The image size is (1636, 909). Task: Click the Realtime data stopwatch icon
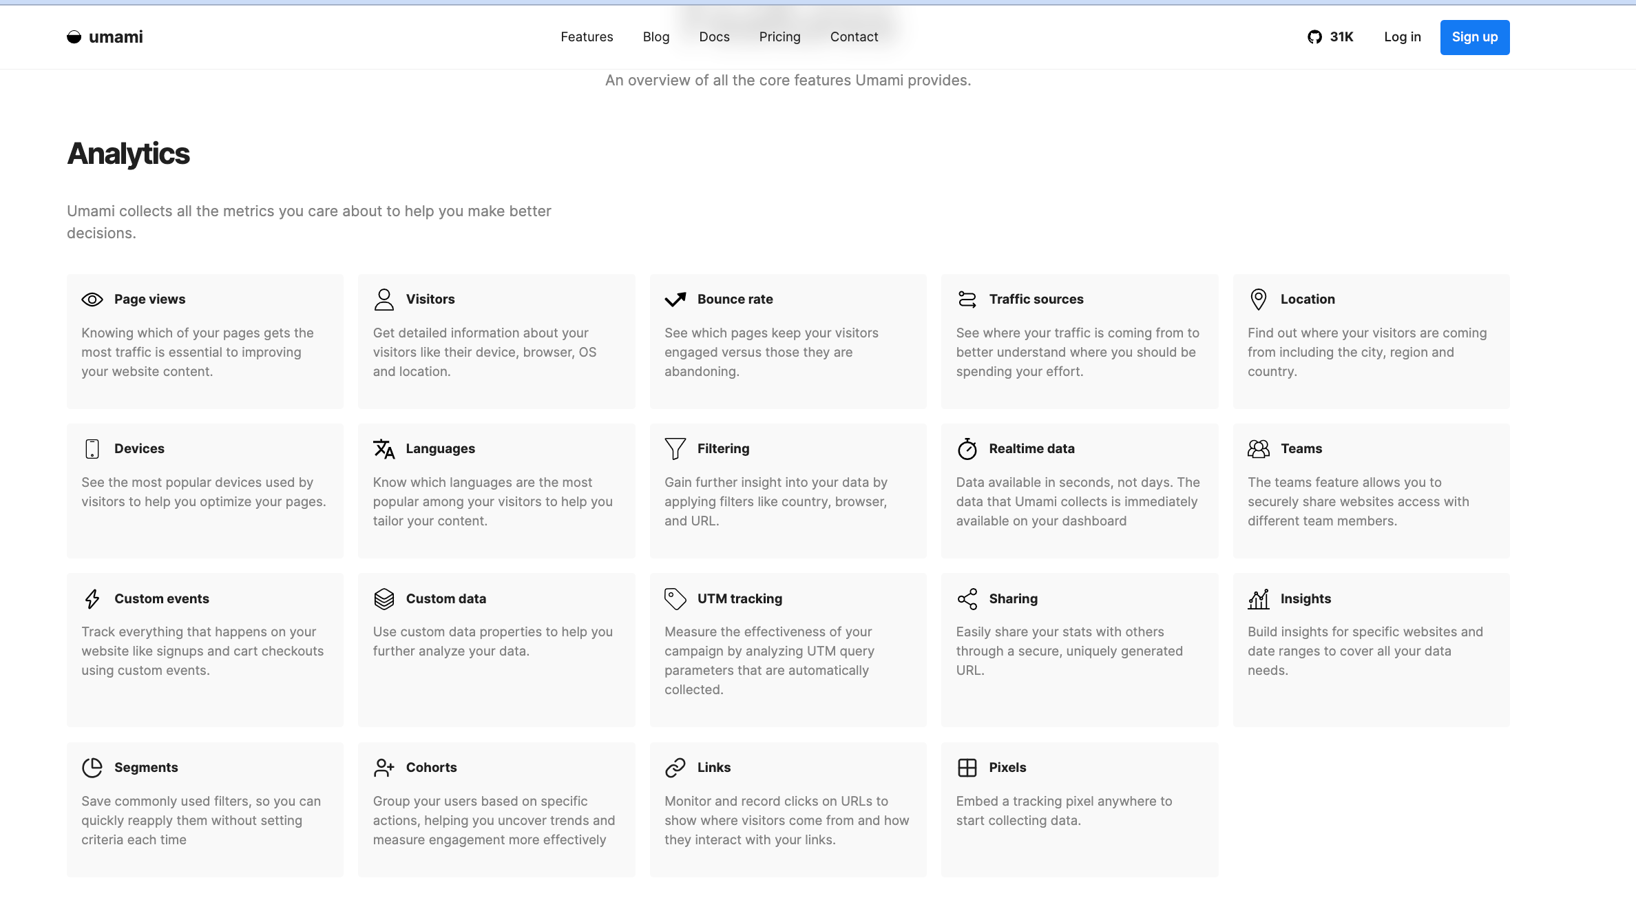[x=967, y=449]
